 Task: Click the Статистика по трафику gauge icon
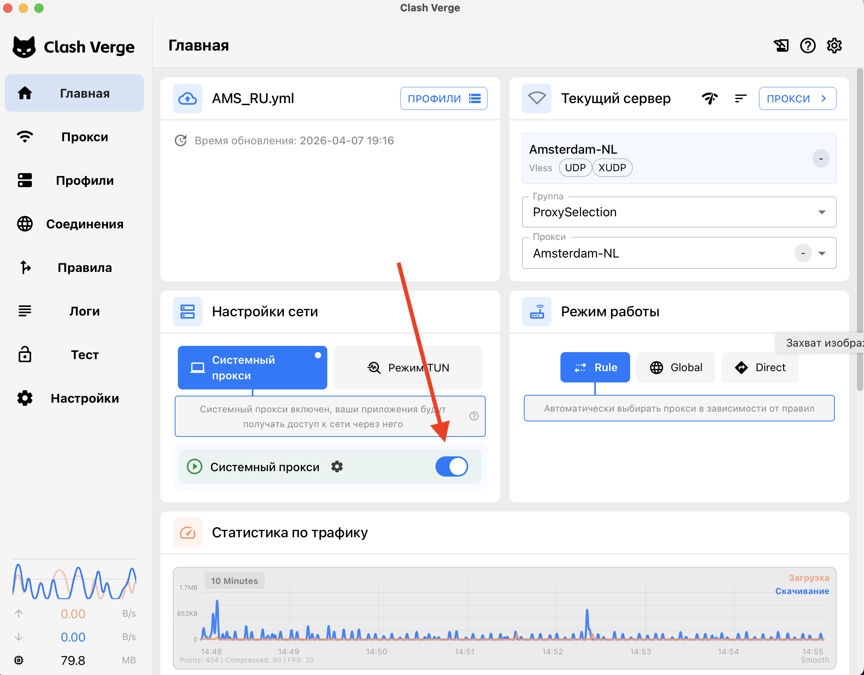188,533
